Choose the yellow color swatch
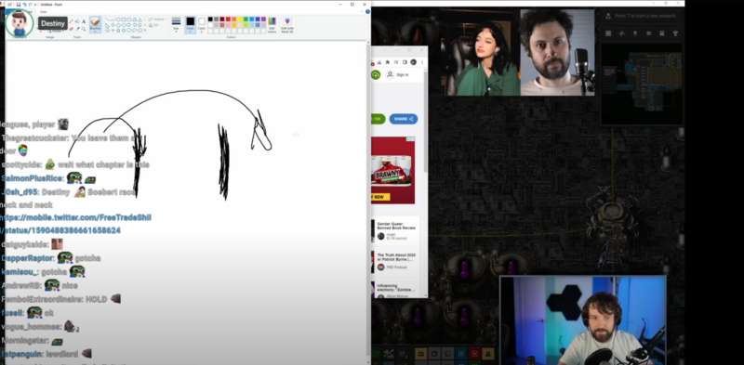744x365 pixels. 240,19
